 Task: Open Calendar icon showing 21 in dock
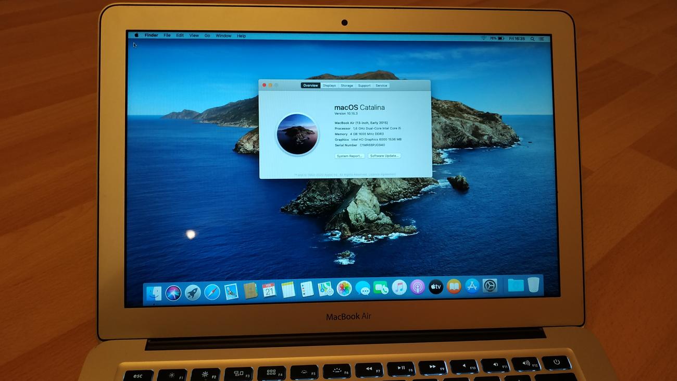(269, 290)
